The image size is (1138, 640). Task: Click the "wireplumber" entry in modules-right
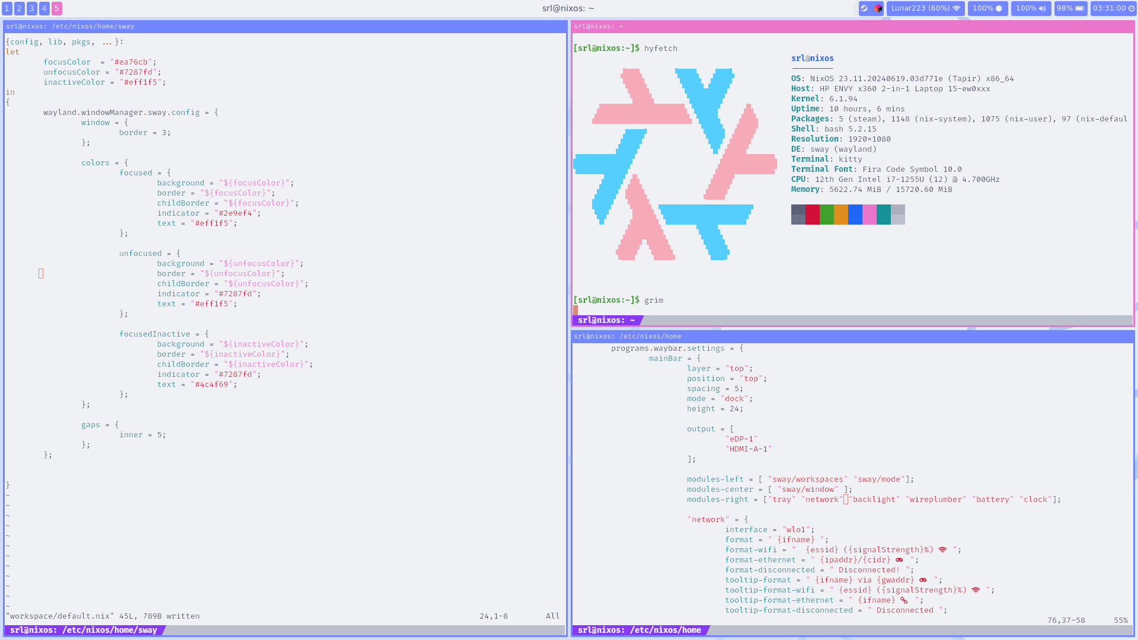pyautogui.click(x=936, y=499)
